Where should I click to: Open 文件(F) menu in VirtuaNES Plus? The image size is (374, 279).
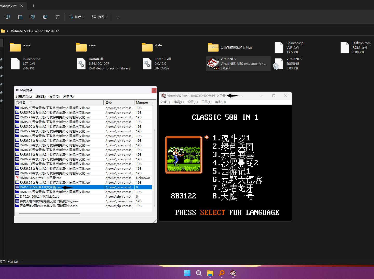coord(165,102)
